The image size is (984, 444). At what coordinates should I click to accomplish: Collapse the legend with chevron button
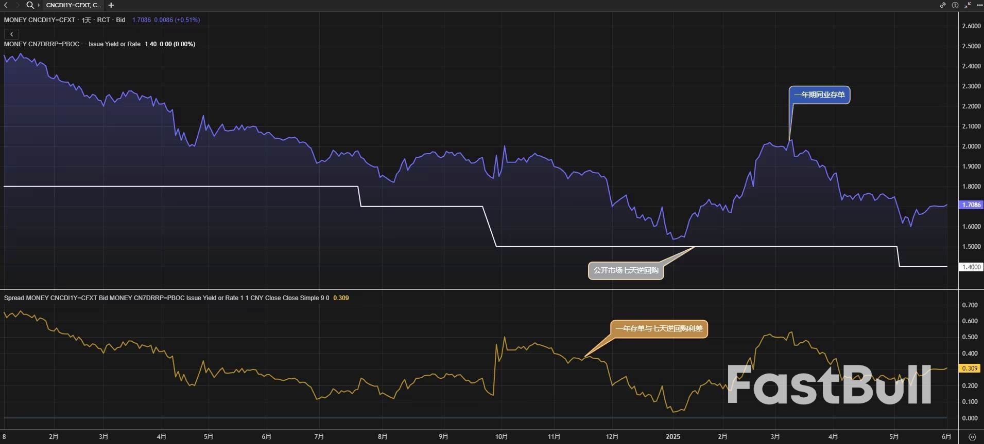pos(11,34)
